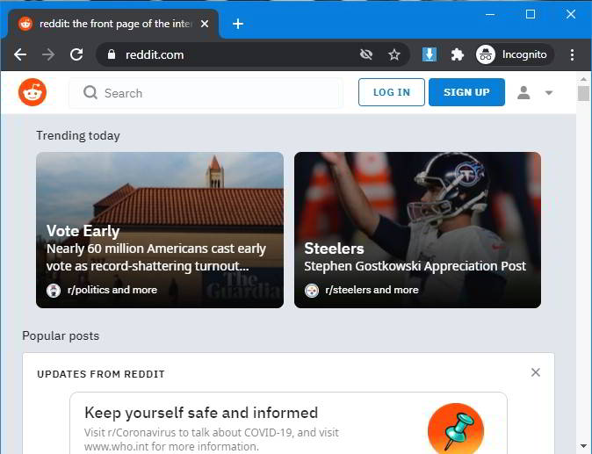Click the SIGN UP button
Screen dimensions: 592x454
(x=466, y=92)
